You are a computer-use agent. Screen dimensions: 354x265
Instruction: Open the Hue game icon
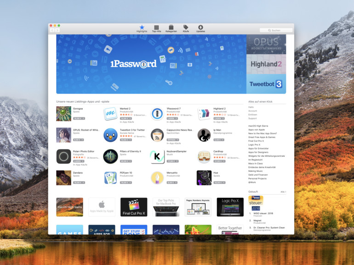(204, 178)
